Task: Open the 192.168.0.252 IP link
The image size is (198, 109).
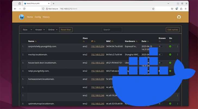Action: point(98,63)
